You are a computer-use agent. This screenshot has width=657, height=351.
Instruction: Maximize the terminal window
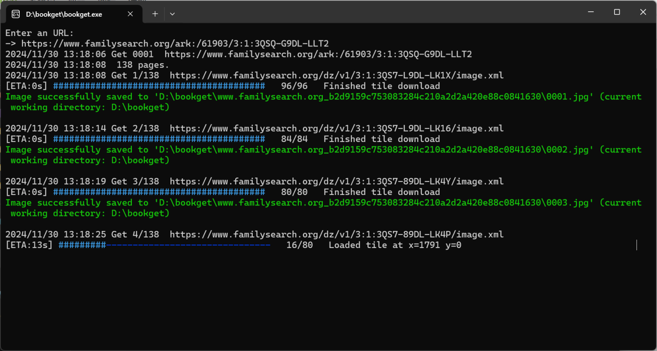[617, 12]
